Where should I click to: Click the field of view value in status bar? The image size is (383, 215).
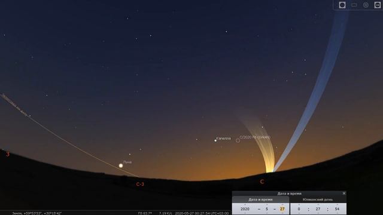[x=145, y=213]
